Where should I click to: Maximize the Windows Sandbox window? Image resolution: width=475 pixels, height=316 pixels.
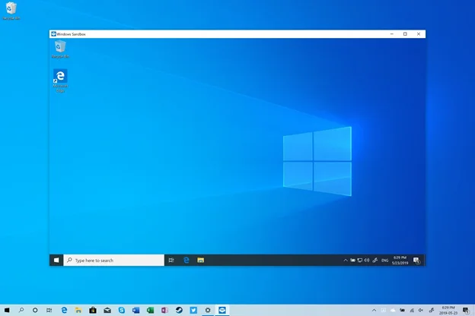[405, 34]
